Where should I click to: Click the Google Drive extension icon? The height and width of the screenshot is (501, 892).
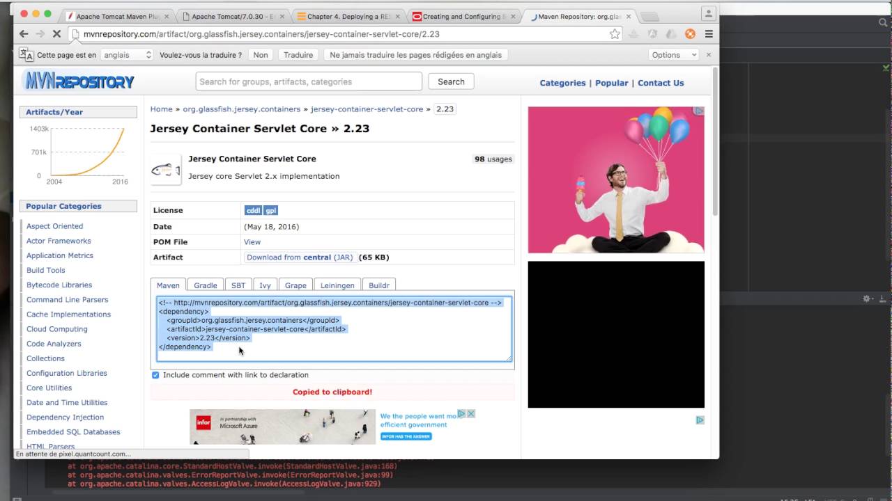coord(670,33)
